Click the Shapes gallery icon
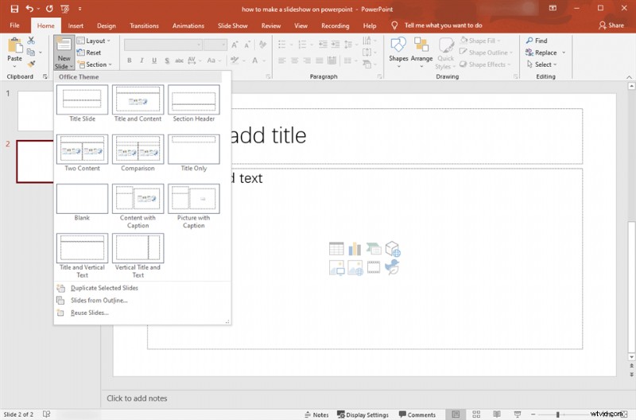 (398, 45)
